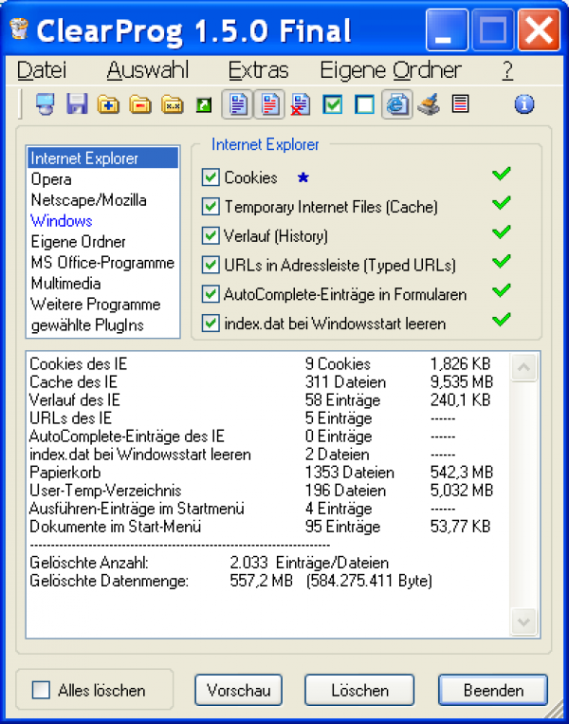Select Opera in the program list
Screen dimensions: 569x724
(x=51, y=179)
